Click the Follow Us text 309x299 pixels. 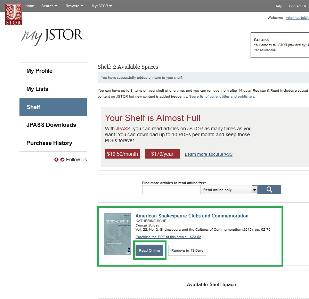pos(76,160)
